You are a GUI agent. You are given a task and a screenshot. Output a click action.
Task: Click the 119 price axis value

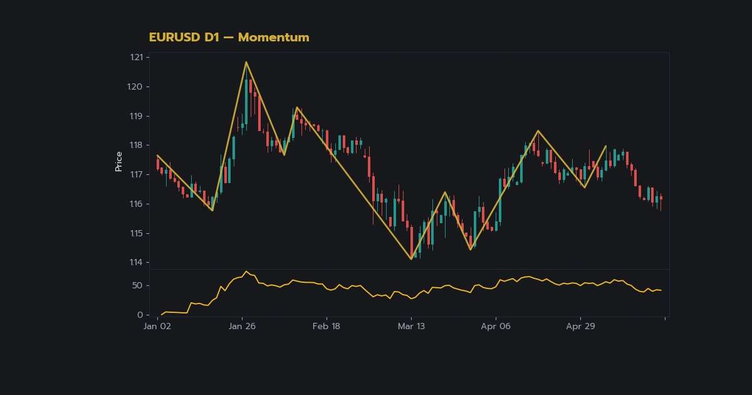pos(137,116)
